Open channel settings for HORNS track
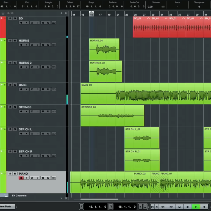Screen dimensions: 211x211 (32, 45)
